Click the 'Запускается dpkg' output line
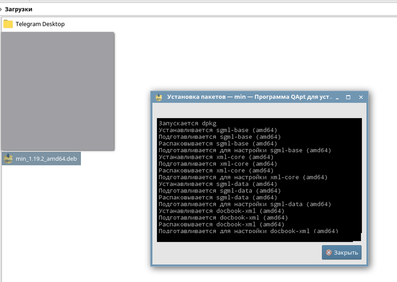 188,123
